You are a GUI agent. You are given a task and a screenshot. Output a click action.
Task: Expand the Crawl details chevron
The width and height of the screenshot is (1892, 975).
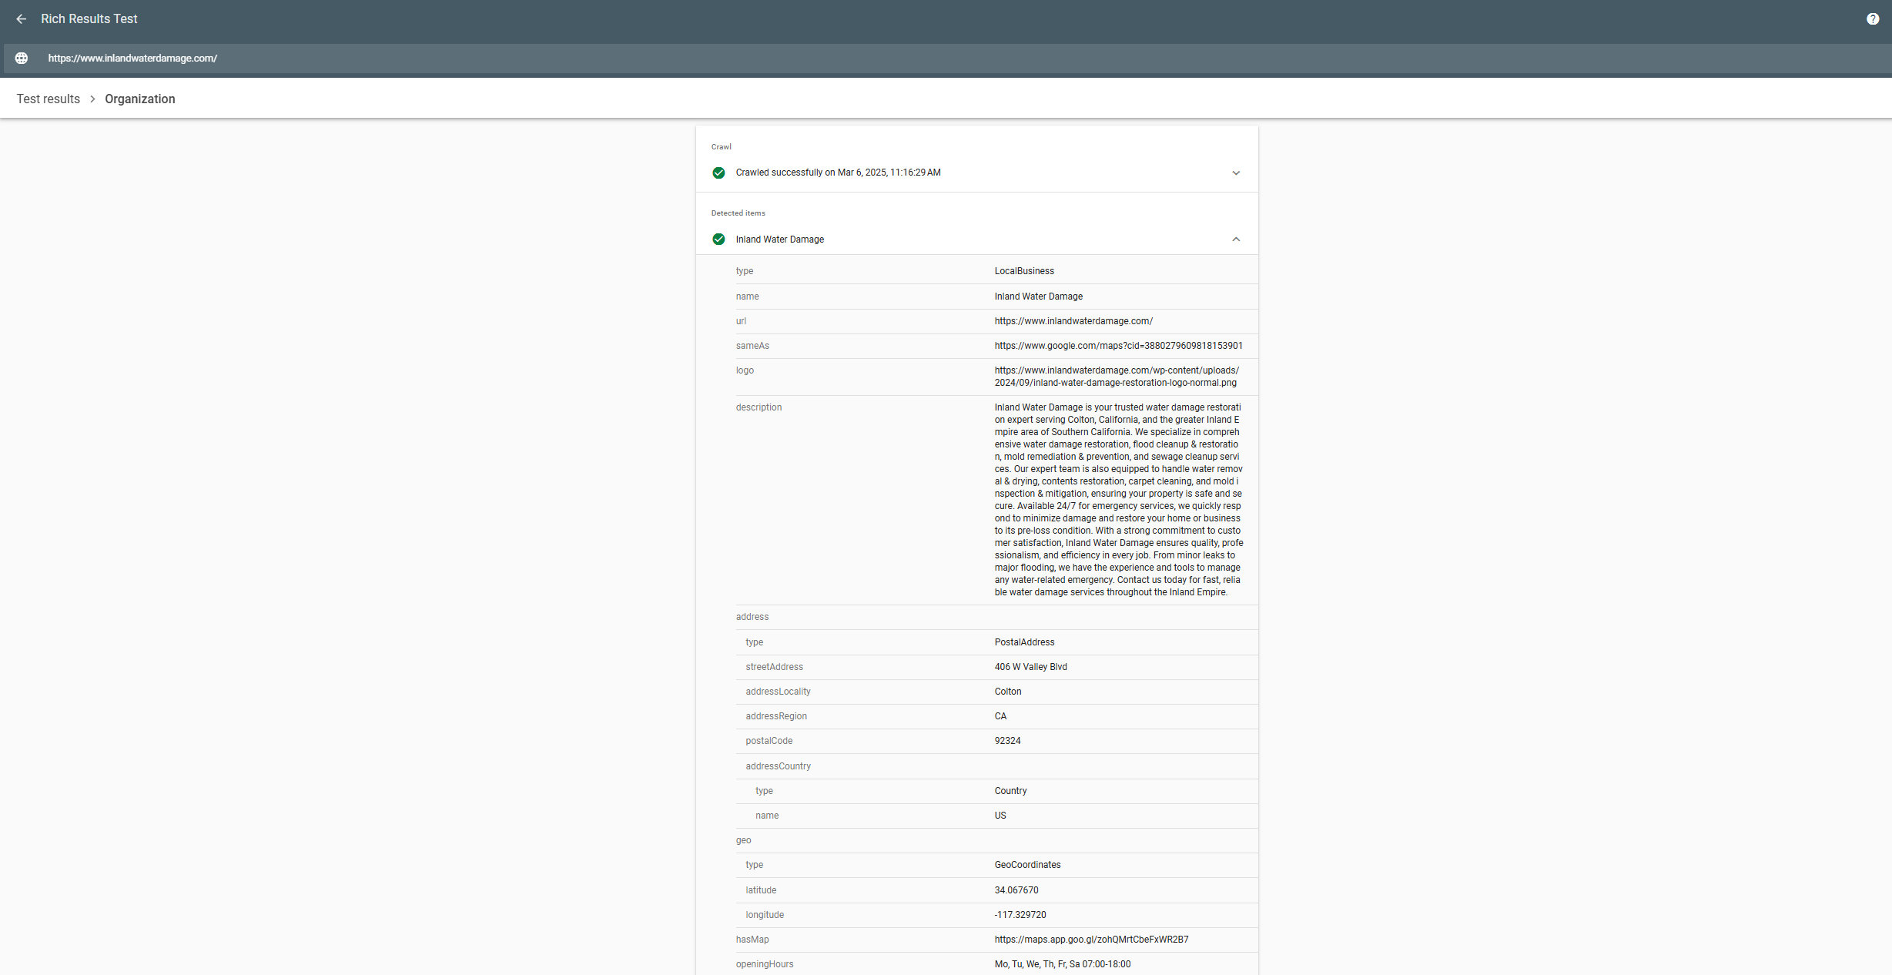click(1236, 173)
